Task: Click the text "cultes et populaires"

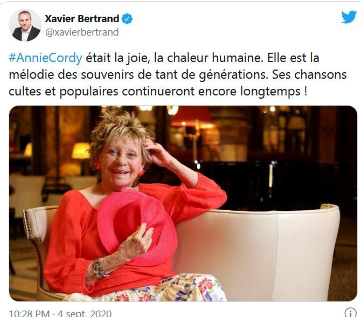Action: click(64, 92)
